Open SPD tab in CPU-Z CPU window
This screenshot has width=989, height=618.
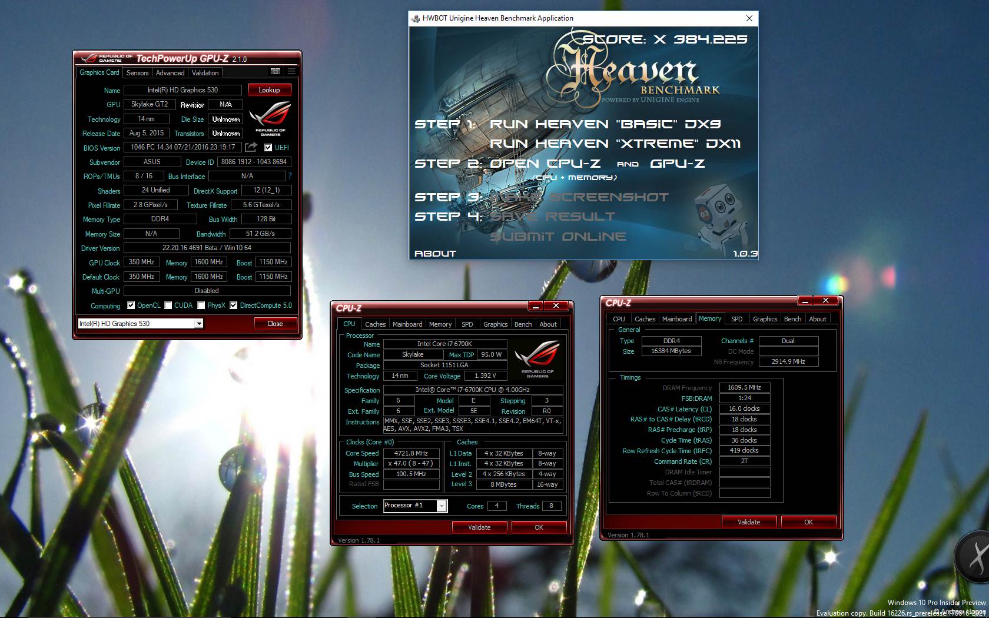point(467,324)
